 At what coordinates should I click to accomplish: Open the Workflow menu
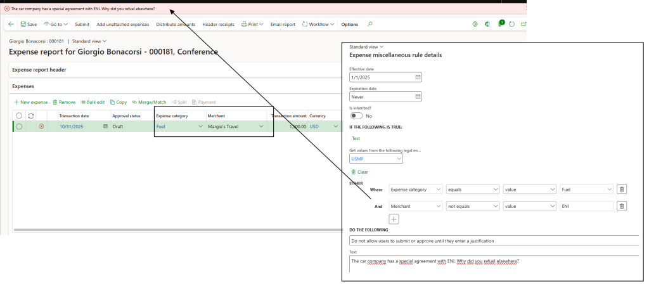pyautogui.click(x=319, y=24)
